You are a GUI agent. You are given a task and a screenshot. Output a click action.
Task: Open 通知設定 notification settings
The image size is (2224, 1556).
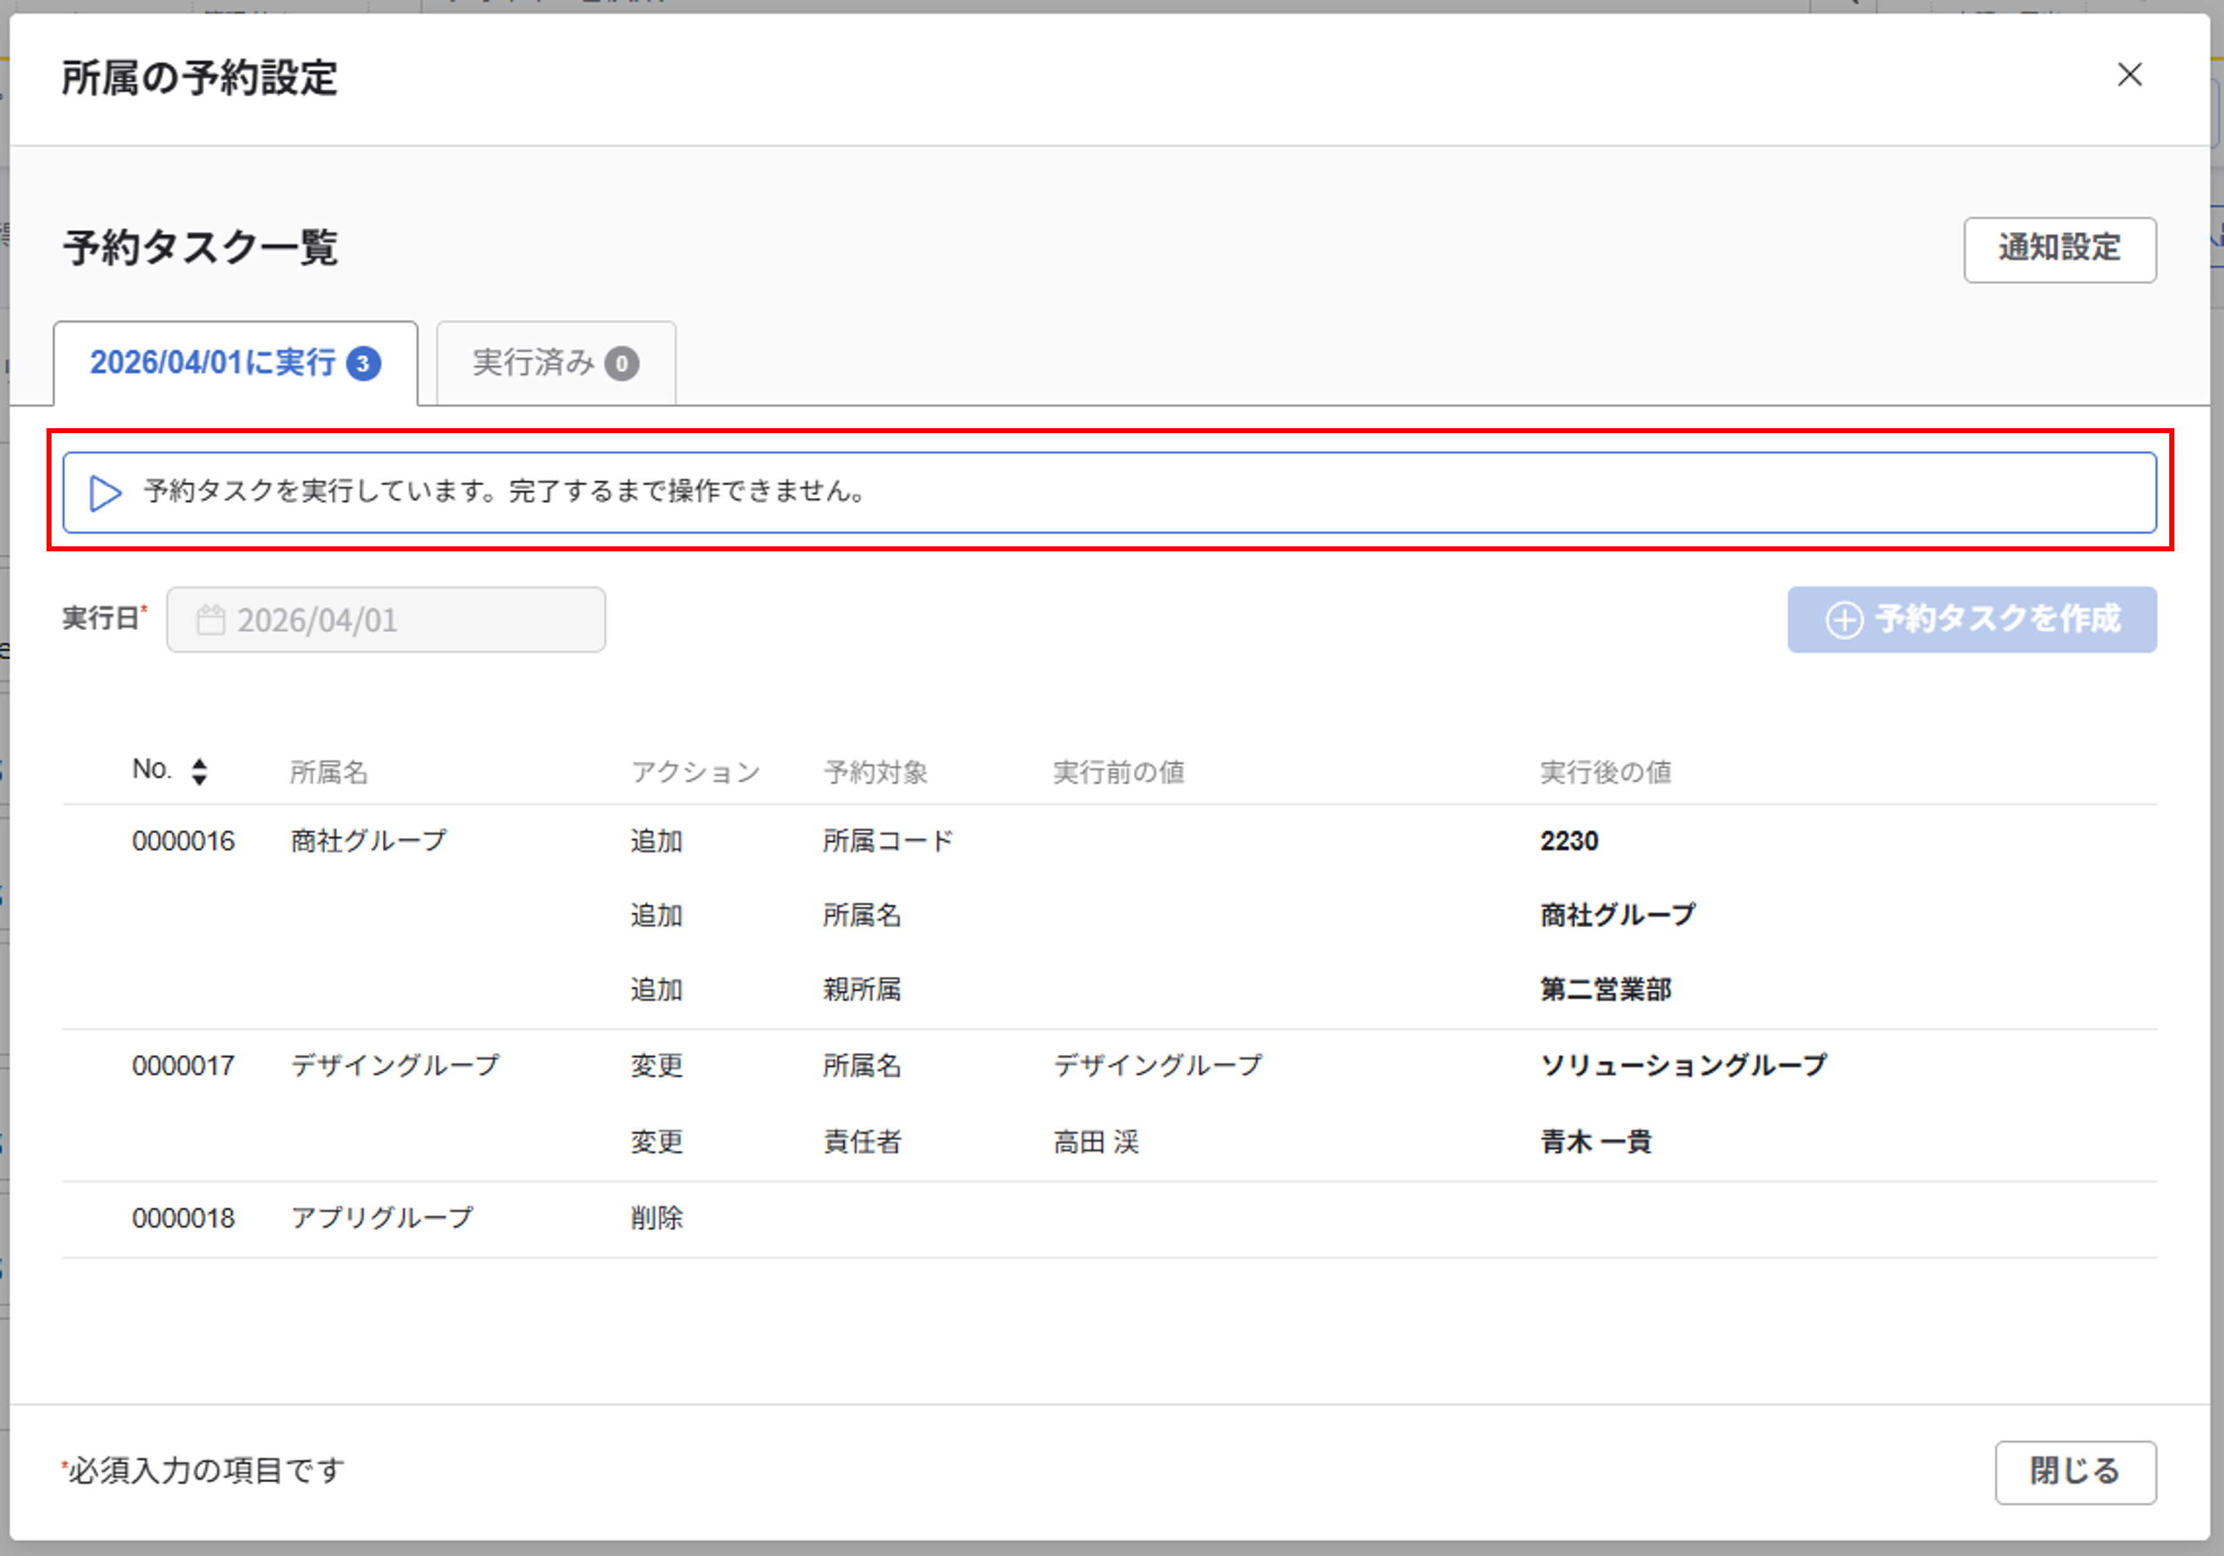click(x=2059, y=249)
